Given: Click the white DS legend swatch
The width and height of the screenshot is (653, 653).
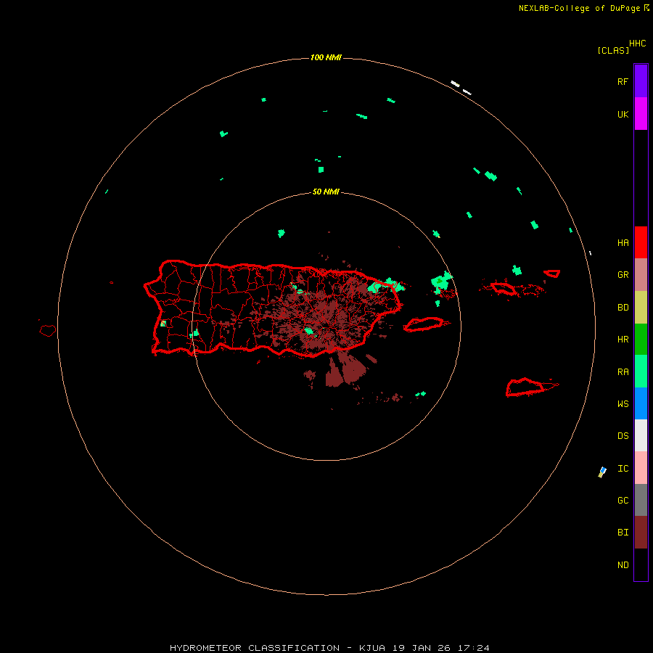Looking at the screenshot, I should [641, 435].
